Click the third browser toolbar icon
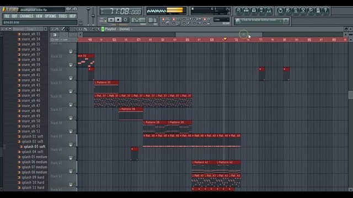The height and width of the screenshot is (198, 353). point(10,29)
